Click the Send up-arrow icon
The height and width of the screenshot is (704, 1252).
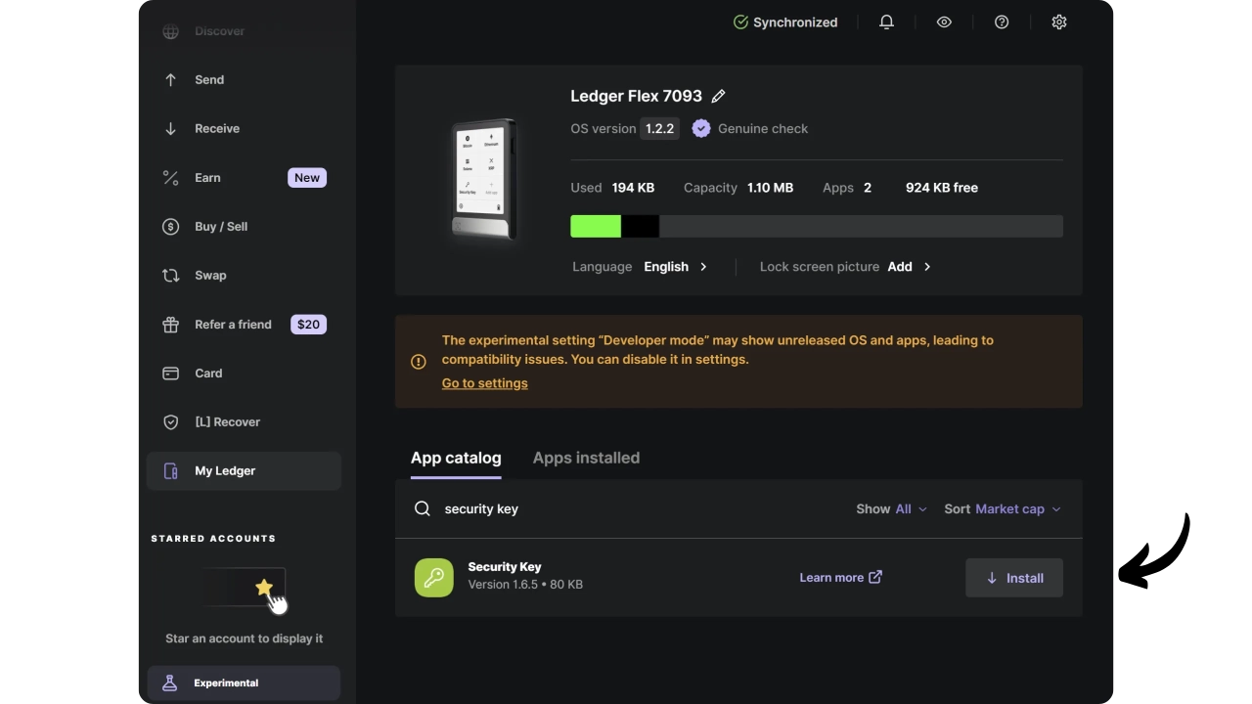click(170, 80)
